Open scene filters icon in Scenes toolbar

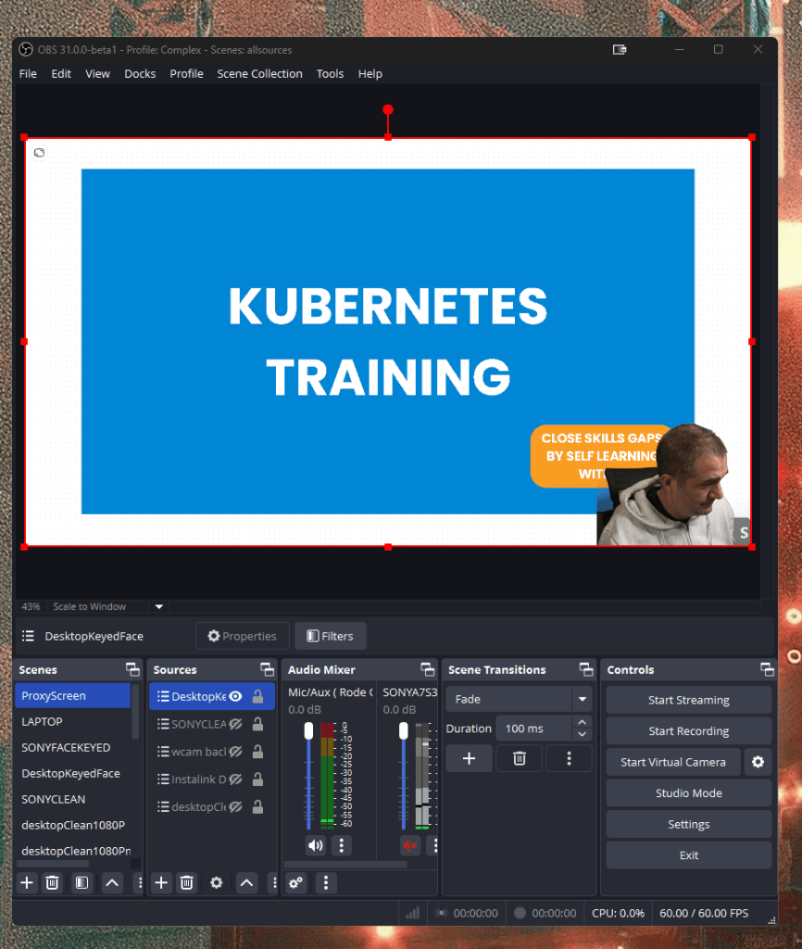tap(81, 882)
